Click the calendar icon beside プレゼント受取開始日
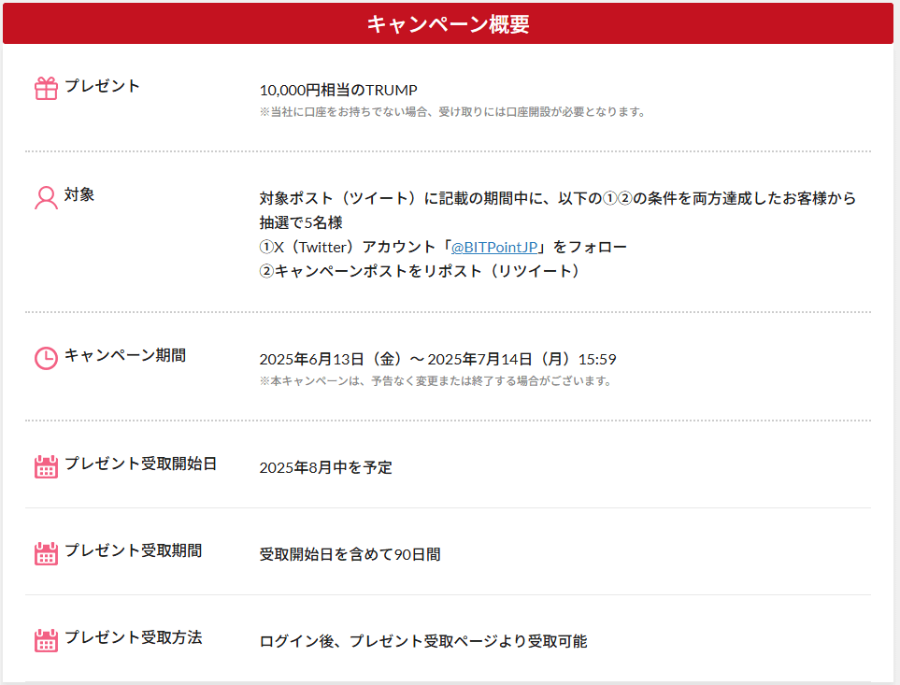The image size is (900, 685). click(x=46, y=466)
